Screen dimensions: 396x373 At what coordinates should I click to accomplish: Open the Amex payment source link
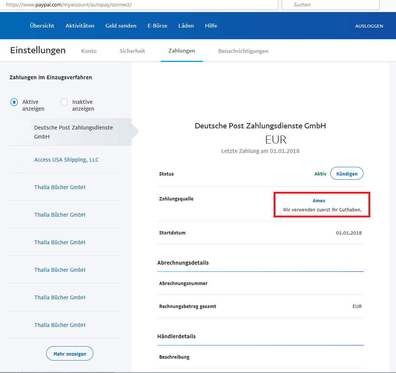319,200
